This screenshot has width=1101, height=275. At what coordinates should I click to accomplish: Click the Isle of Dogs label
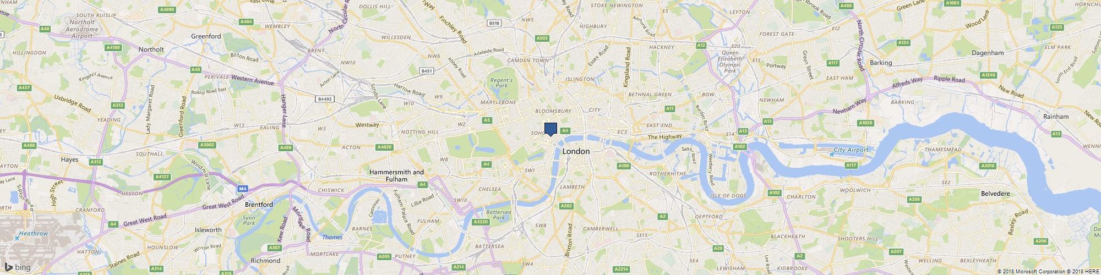(728, 196)
